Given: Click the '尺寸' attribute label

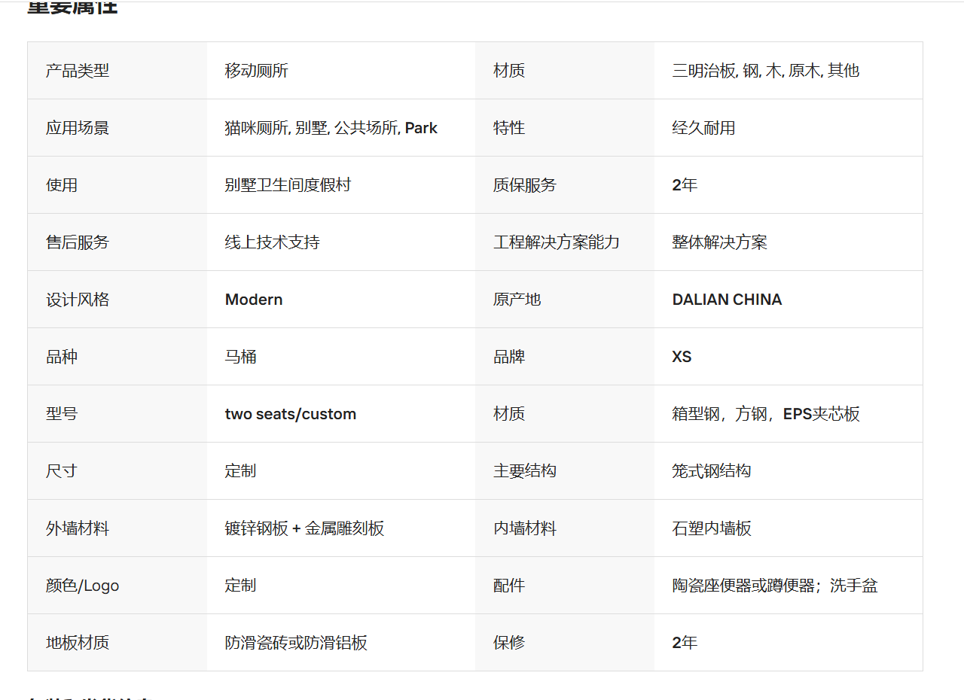Looking at the screenshot, I should point(62,471).
